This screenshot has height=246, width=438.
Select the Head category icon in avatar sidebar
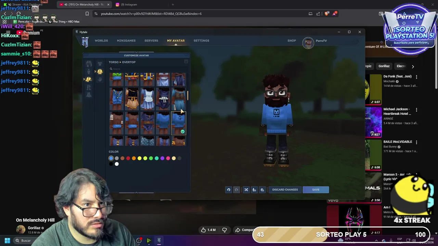[89, 64]
